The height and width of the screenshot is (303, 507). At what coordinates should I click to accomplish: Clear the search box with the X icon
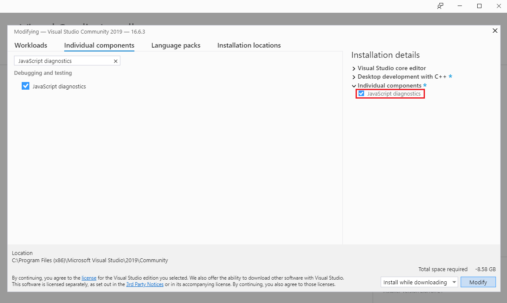pyautogui.click(x=115, y=61)
